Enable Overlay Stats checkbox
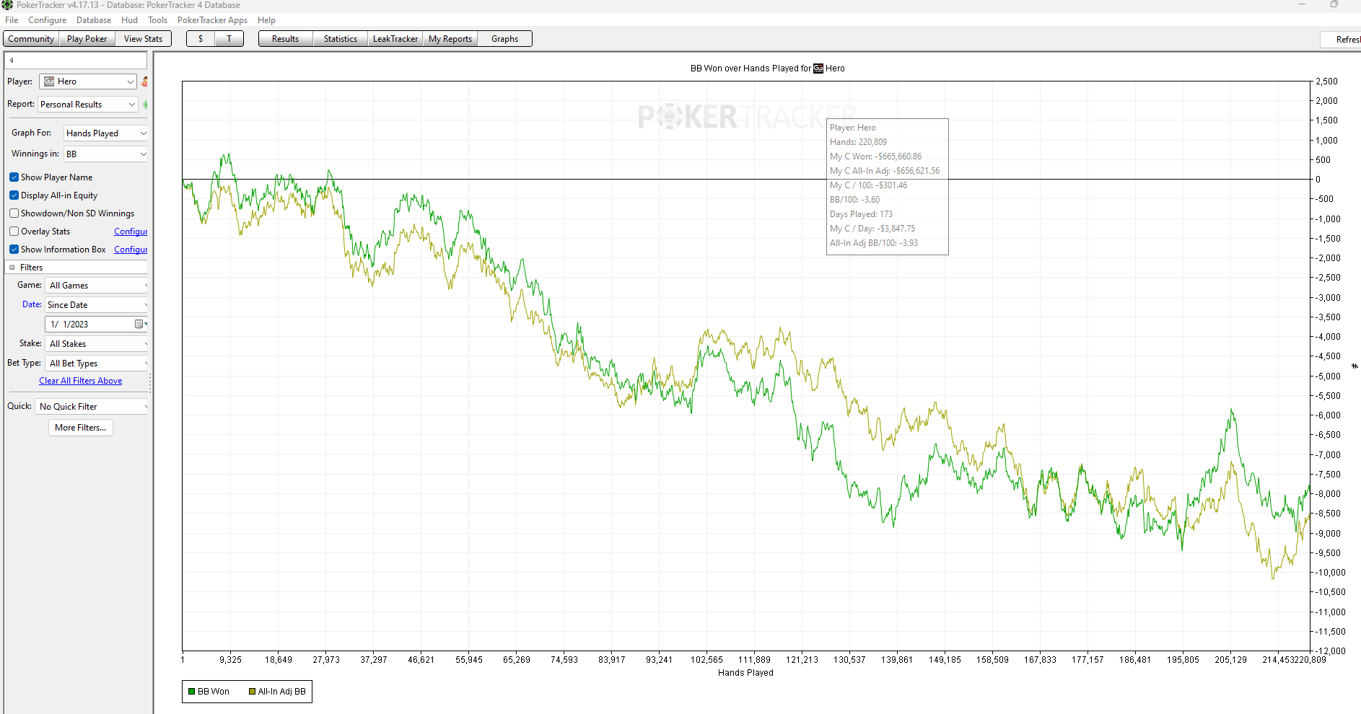This screenshot has width=1361, height=714. coord(14,232)
